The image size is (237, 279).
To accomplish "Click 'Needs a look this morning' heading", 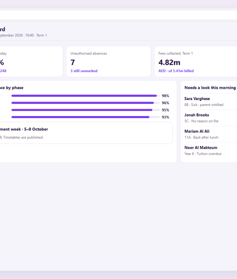I will pos(210,88).
